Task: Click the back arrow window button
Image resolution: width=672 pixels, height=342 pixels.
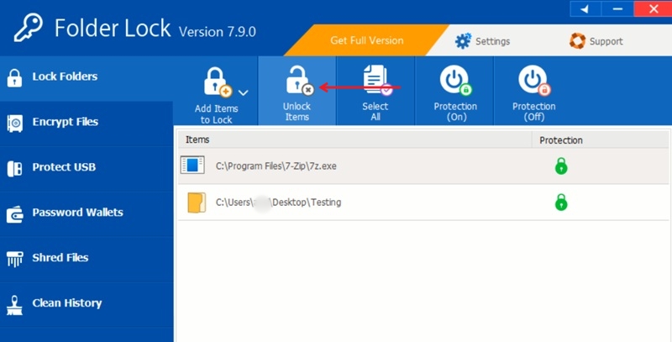Action: [x=585, y=9]
